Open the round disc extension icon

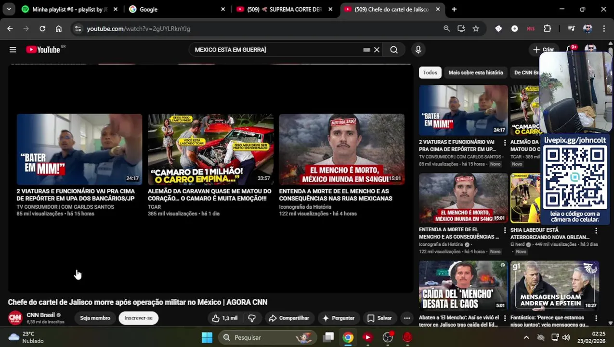coord(515,29)
